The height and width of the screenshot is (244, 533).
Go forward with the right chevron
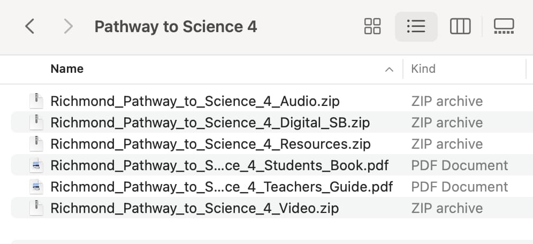tap(68, 27)
